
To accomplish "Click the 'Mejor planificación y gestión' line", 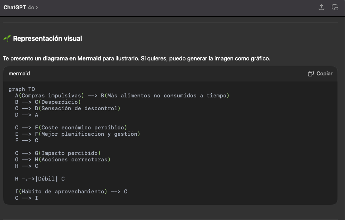I will [89, 134].
